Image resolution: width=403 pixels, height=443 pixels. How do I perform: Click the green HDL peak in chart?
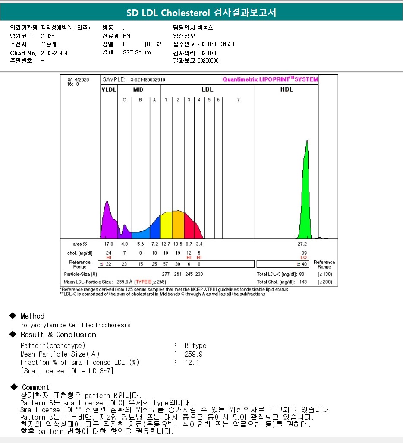[x=306, y=194]
